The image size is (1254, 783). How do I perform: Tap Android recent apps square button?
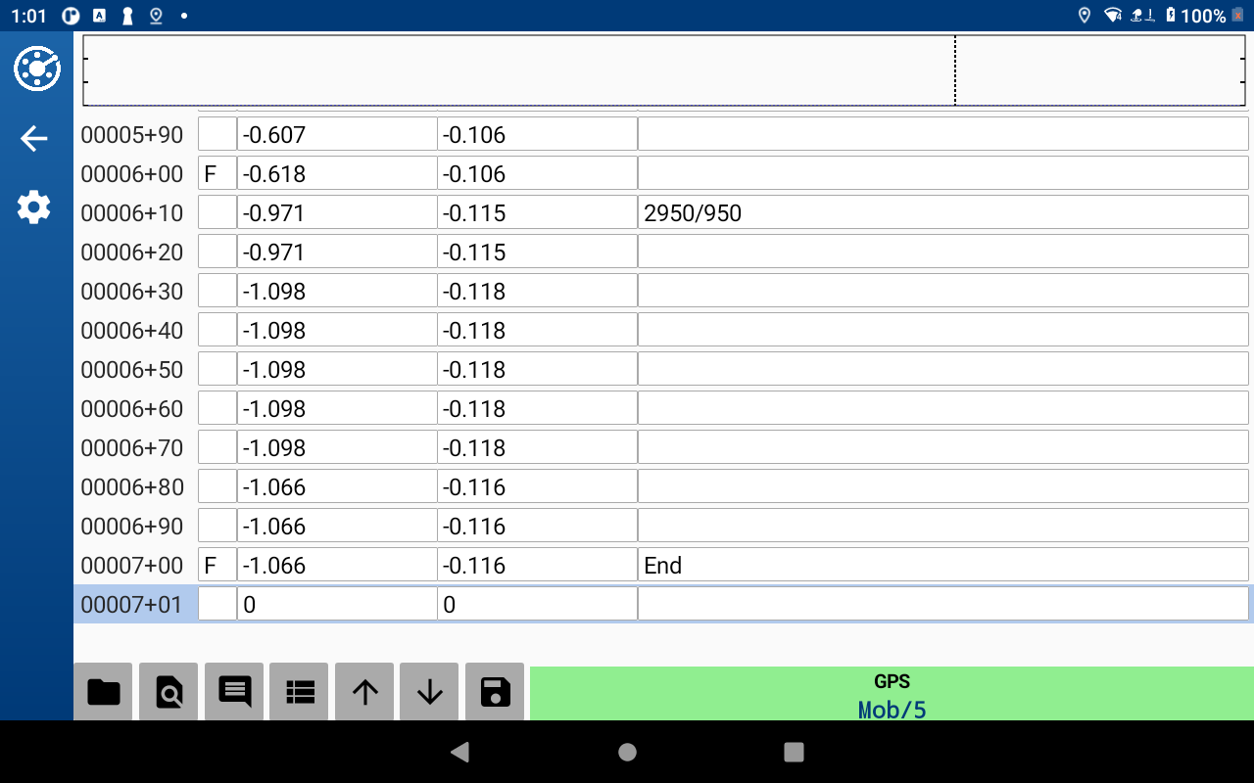(795, 752)
